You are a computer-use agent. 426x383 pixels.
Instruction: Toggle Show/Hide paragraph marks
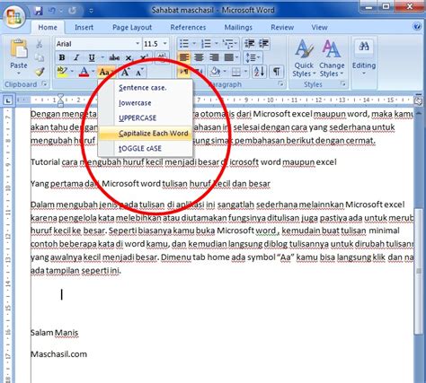(276, 72)
